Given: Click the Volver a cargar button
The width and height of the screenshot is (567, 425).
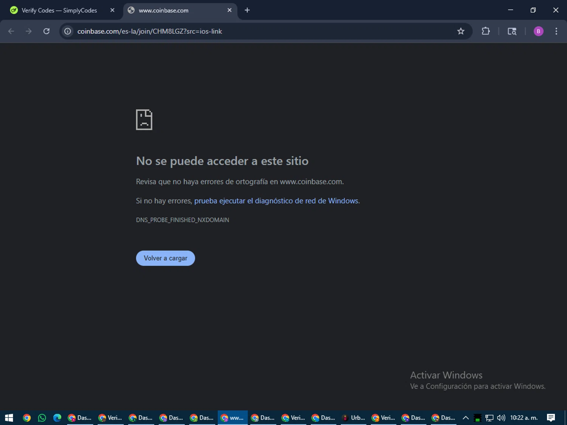Looking at the screenshot, I should (166, 258).
